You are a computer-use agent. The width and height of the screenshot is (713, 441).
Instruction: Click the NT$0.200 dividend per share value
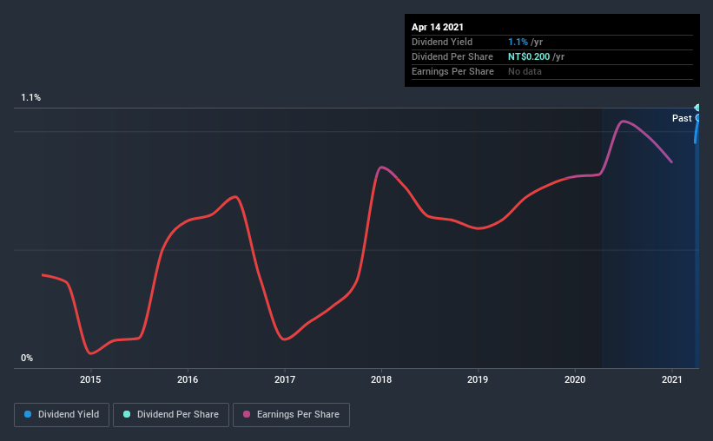(x=529, y=56)
